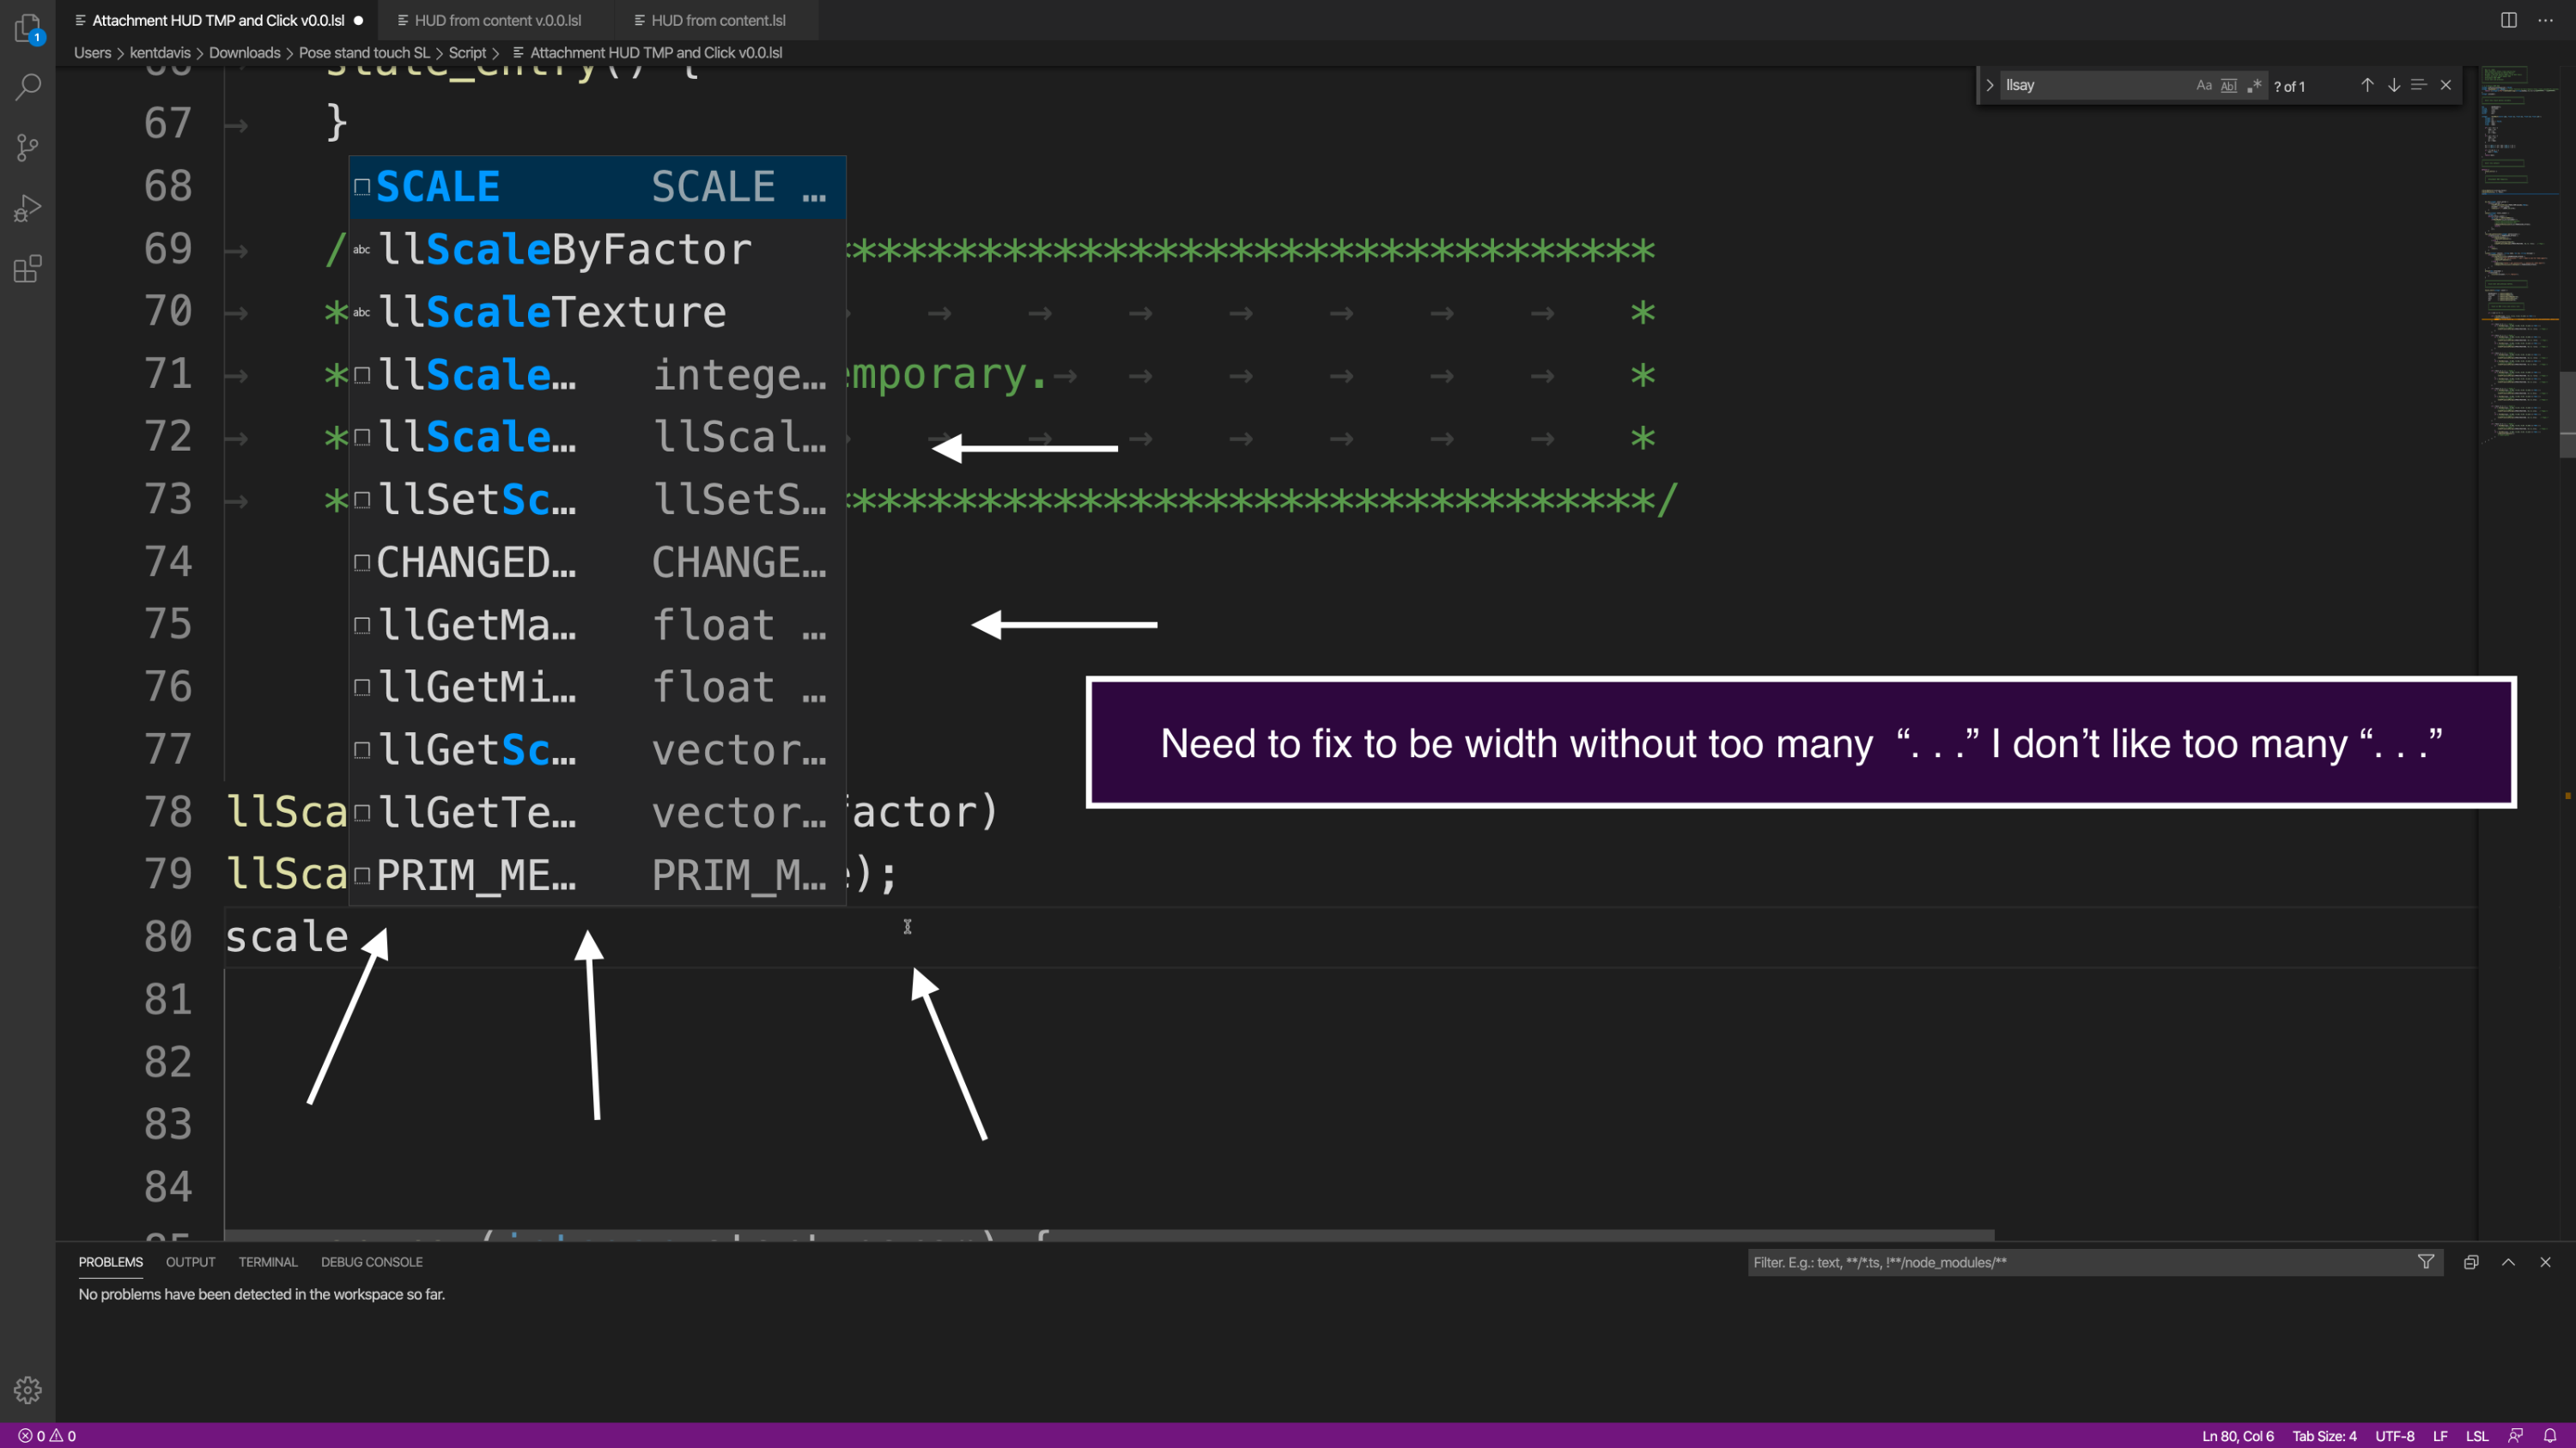Open the Explorer icon in activity bar
The width and height of the screenshot is (2576, 1448).
(x=27, y=28)
